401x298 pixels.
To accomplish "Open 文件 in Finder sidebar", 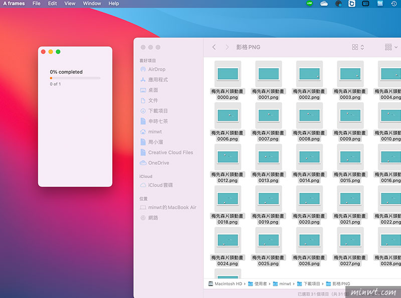I will (x=149, y=101).
